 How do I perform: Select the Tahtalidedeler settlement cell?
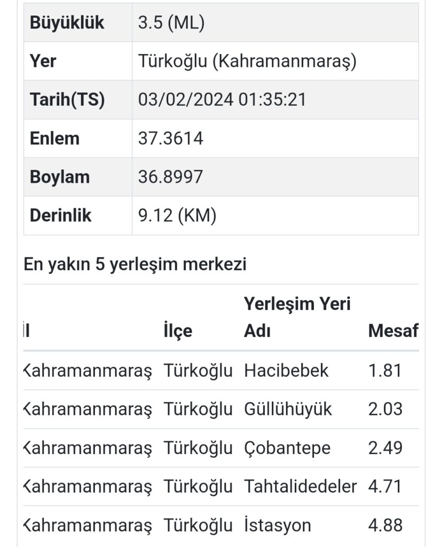[301, 487]
